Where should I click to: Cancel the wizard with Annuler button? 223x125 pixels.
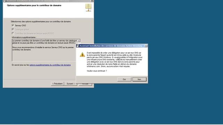click(85, 84)
